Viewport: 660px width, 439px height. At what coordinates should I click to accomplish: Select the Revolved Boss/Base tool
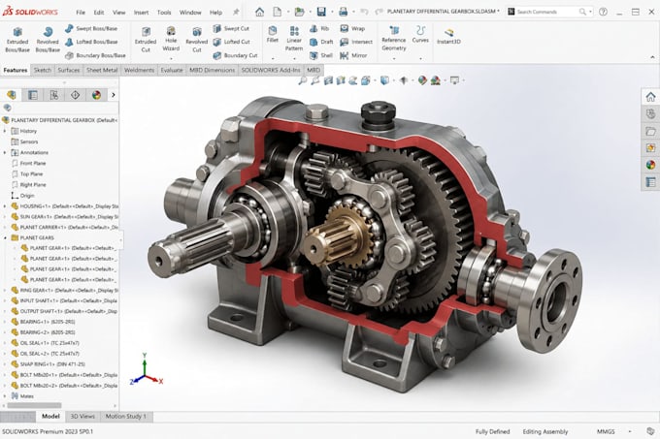coord(48,40)
